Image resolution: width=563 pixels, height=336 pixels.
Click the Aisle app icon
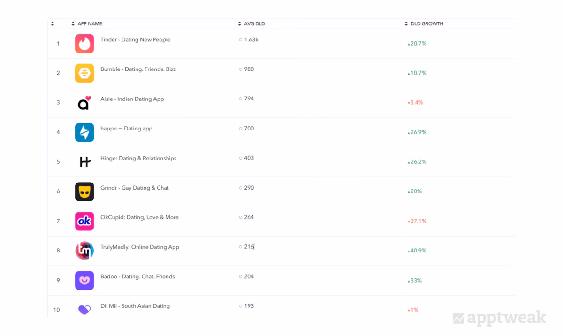84,103
